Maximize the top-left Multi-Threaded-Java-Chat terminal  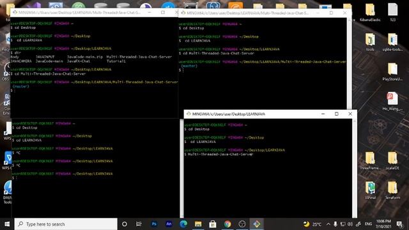(163, 12)
